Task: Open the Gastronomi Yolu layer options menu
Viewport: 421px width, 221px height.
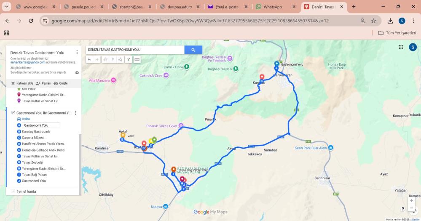Action: click(75, 113)
